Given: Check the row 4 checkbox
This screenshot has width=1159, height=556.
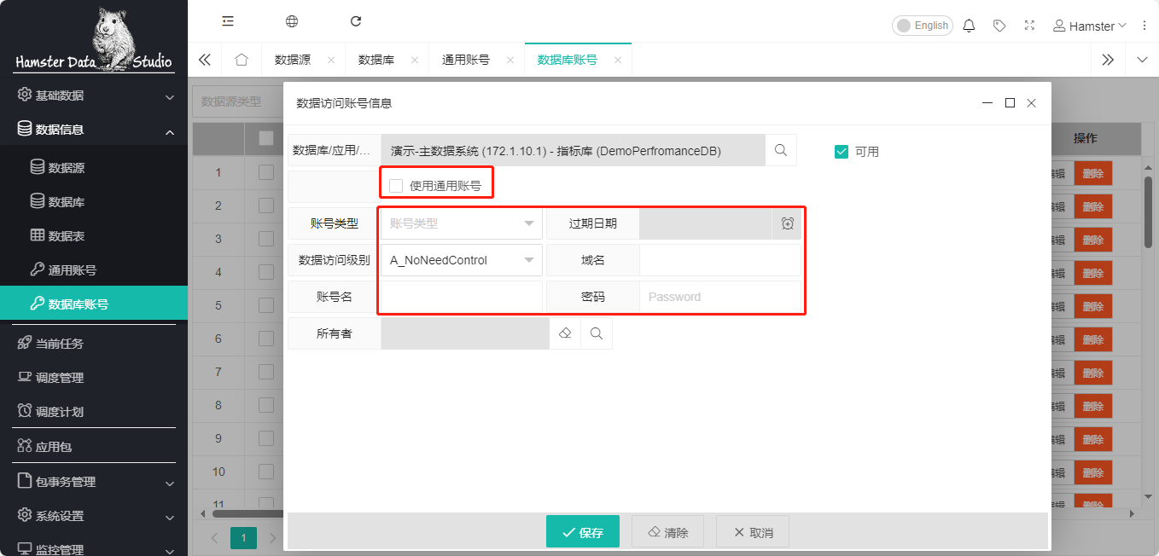Looking at the screenshot, I should pos(266,272).
